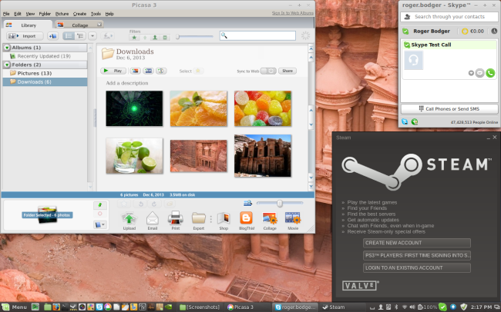501x312 pixels.
Task: Click the thumbnail size slider handle
Action: [x=280, y=204]
